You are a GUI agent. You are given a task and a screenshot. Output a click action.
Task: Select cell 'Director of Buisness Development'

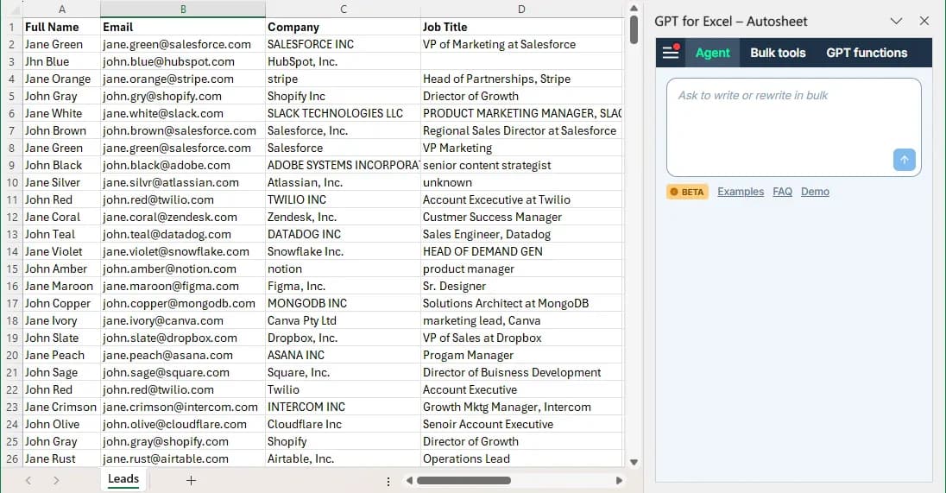(521, 373)
